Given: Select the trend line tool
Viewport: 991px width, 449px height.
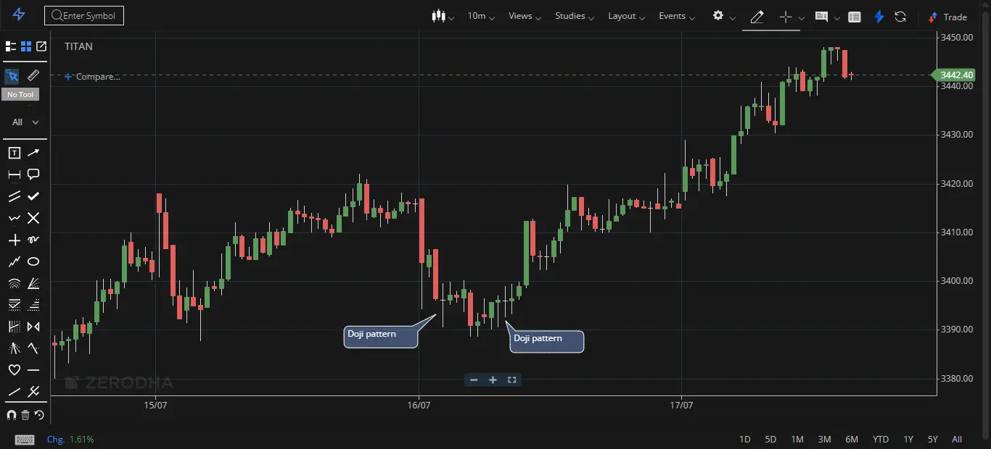Looking at the screenshot, I should click(x=14, y=392).
